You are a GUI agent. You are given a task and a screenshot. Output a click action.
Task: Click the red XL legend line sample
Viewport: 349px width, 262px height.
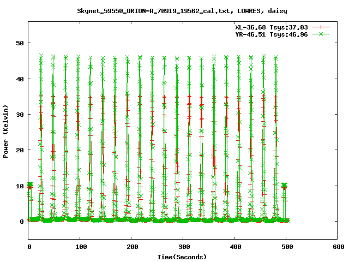[321, 27]
